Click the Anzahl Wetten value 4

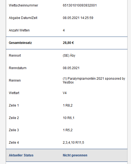[64, 30]
